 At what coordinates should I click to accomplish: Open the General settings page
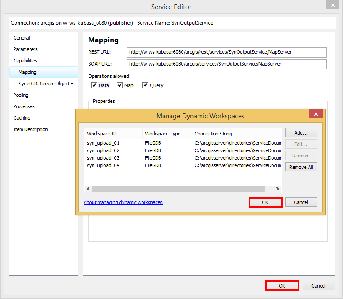click(22, 38)
